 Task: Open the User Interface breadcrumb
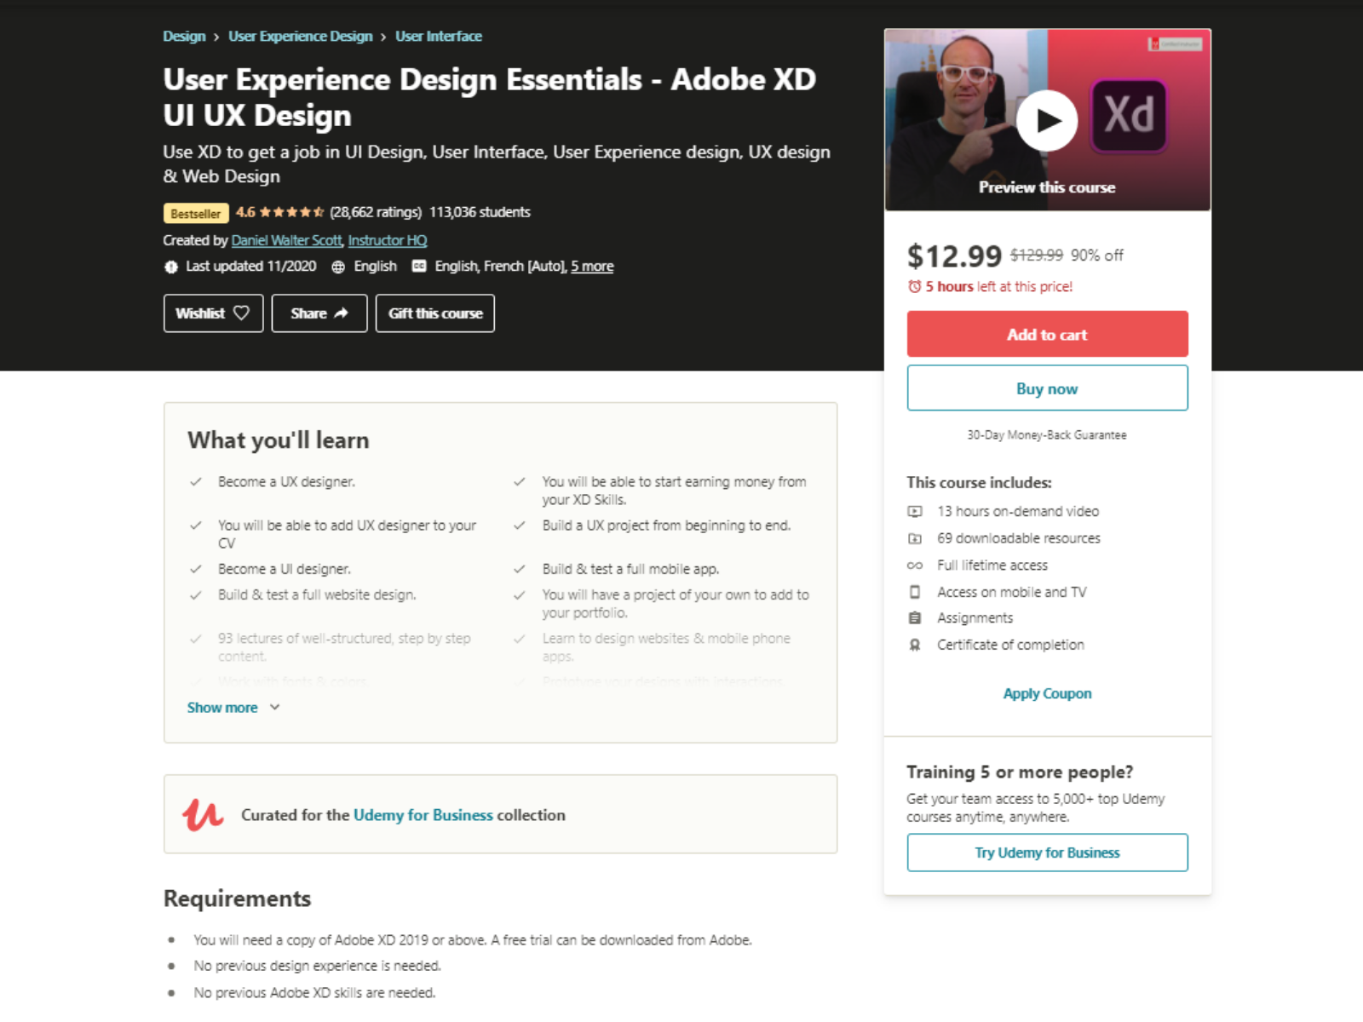coord(439,36)
